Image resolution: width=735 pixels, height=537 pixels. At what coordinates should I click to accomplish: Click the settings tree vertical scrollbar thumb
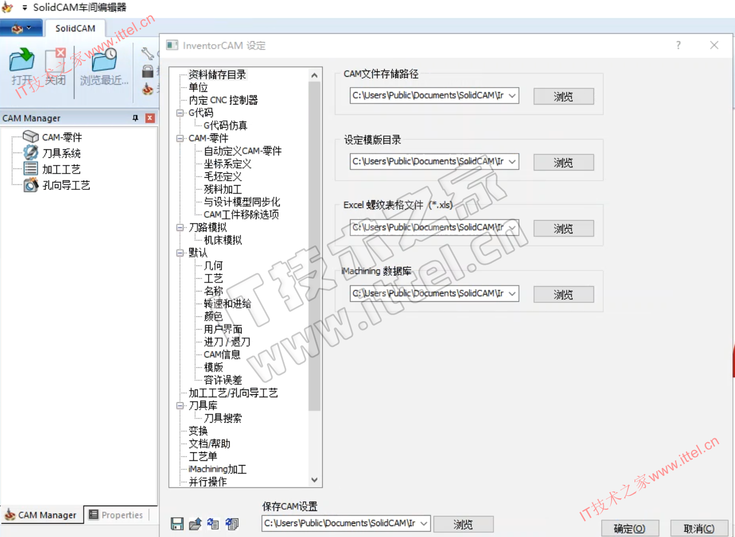point(314,246)
